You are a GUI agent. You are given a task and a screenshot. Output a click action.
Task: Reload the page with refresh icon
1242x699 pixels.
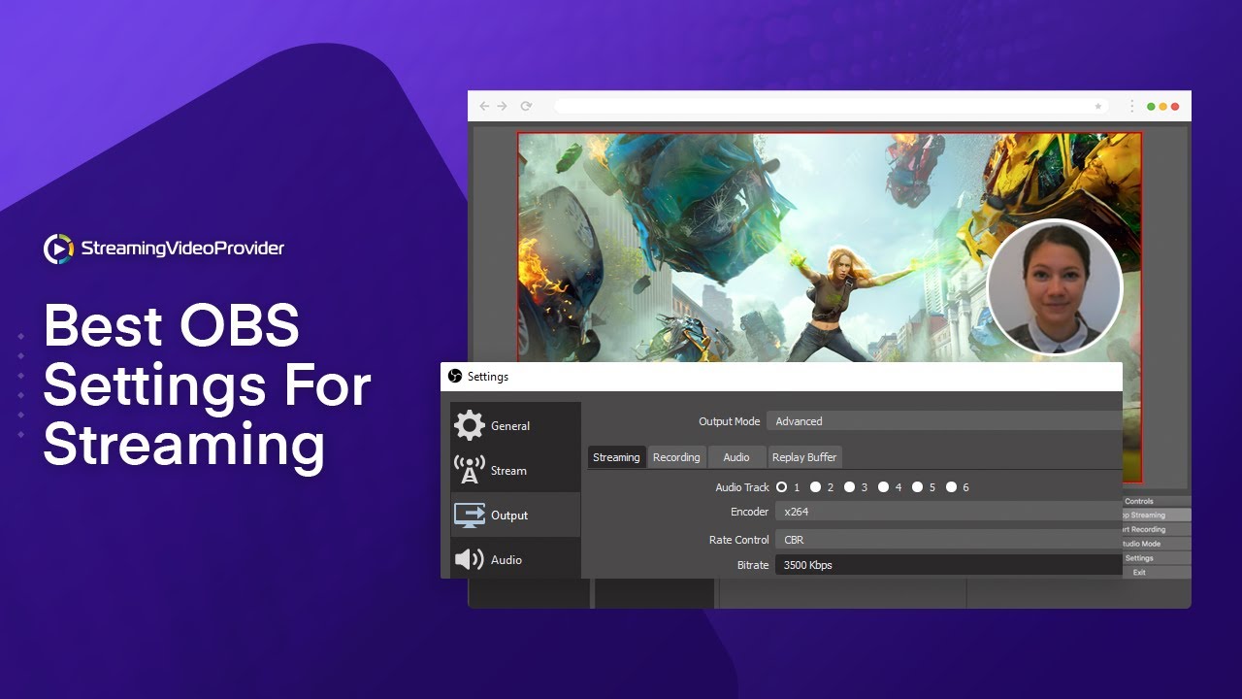(x=526, y=106)
